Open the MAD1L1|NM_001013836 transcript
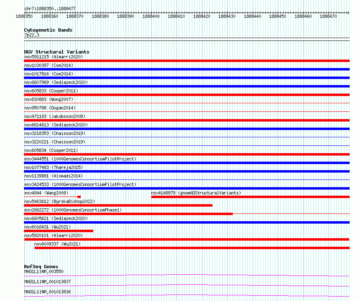This screenshot has height=301, width=361. click(x=47, y=292)
